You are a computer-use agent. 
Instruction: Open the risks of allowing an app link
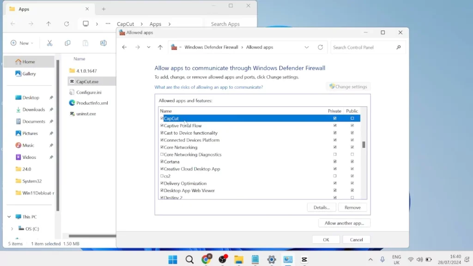(209, 87)
